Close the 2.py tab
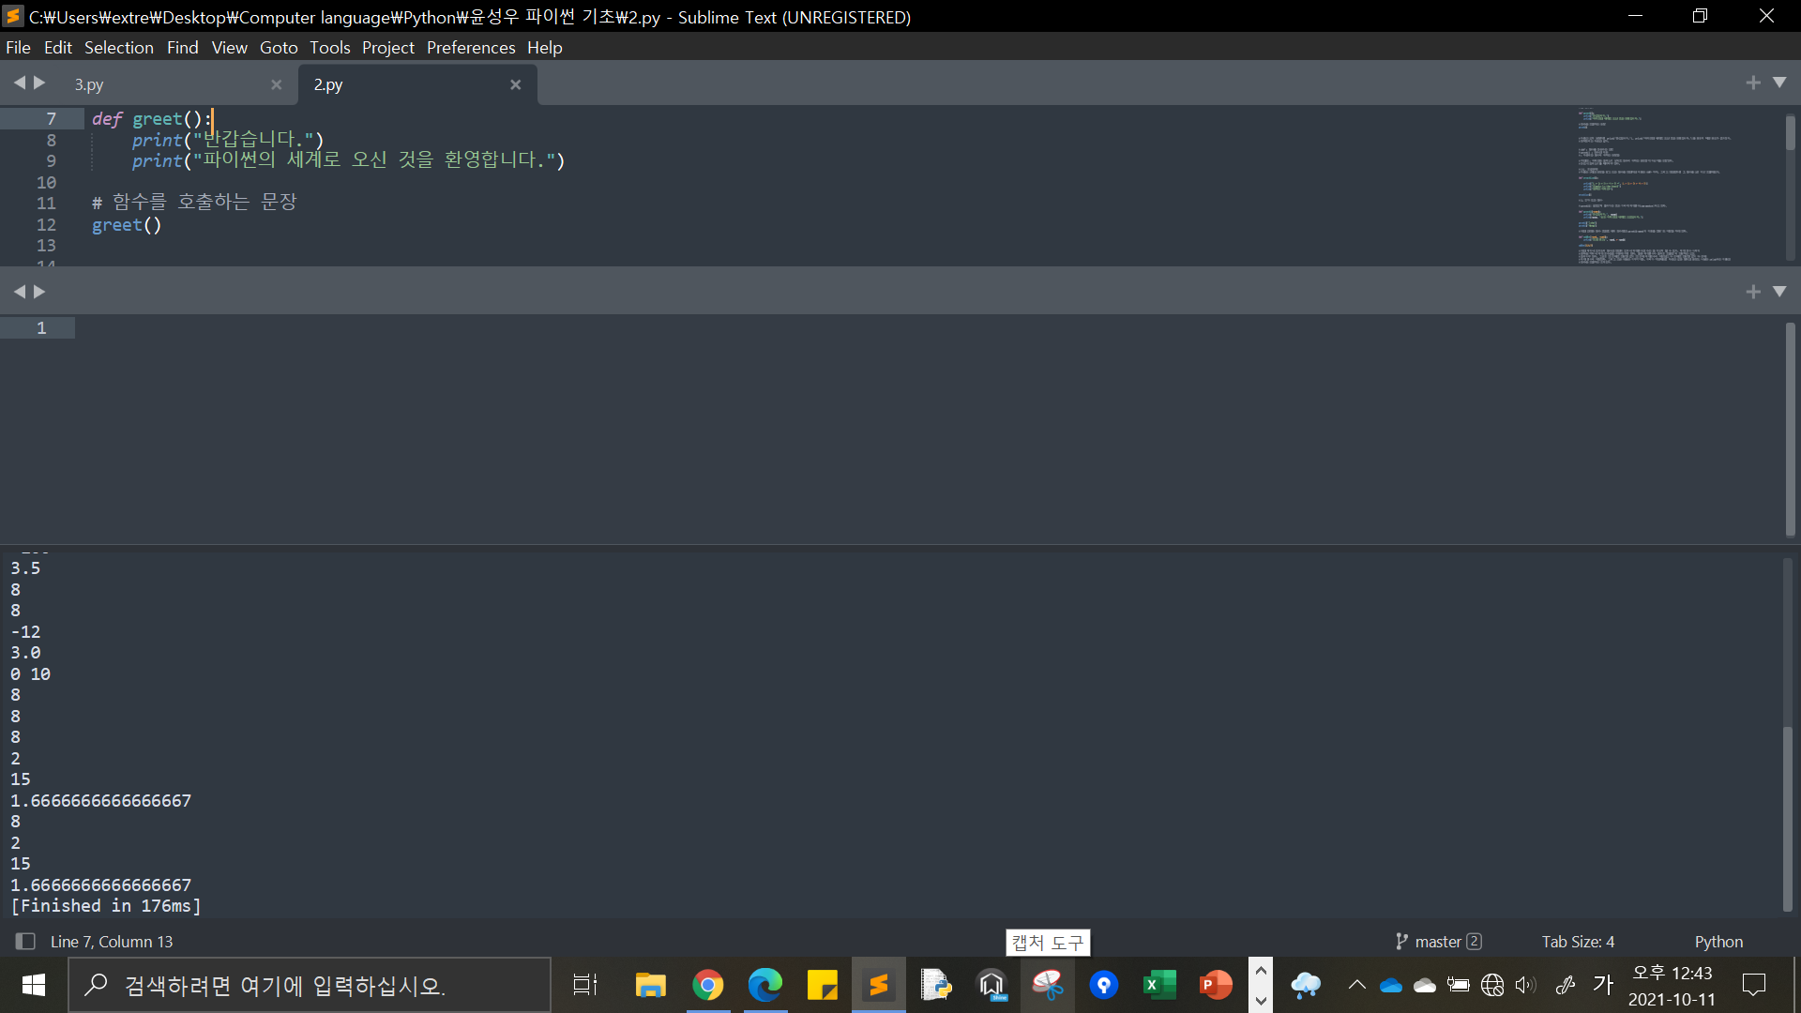1801x1013 pixels. pyautogui.click(x=515, y=84)
